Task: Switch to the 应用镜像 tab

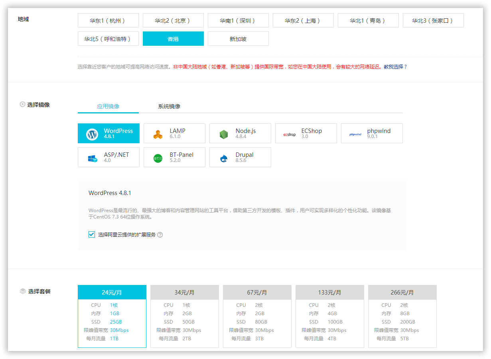Action: coord(108,106)
